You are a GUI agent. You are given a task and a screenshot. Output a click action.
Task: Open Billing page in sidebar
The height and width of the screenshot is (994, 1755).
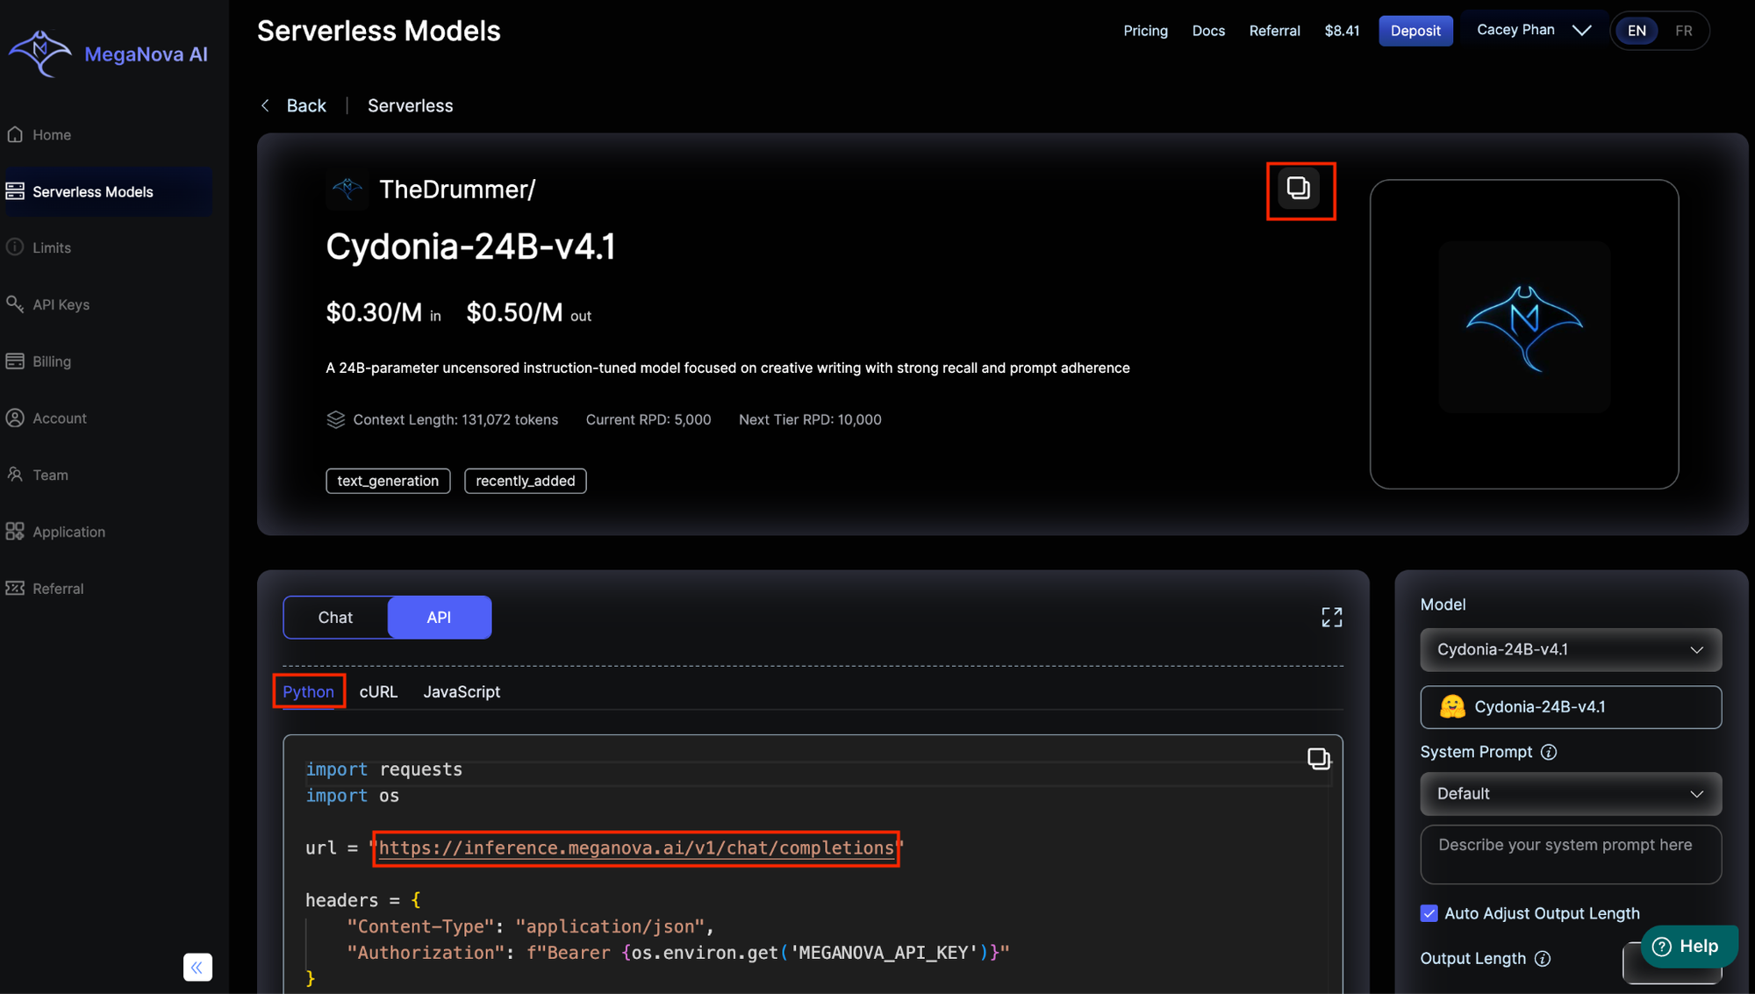[51, 361]
